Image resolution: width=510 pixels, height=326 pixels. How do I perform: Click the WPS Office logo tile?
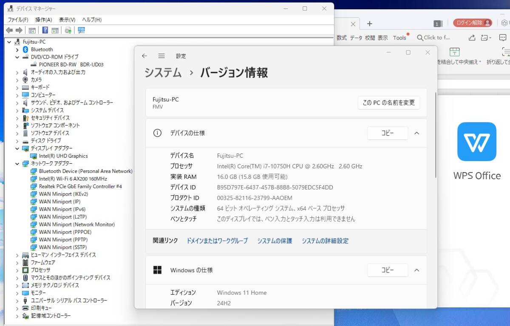[477, 142]
